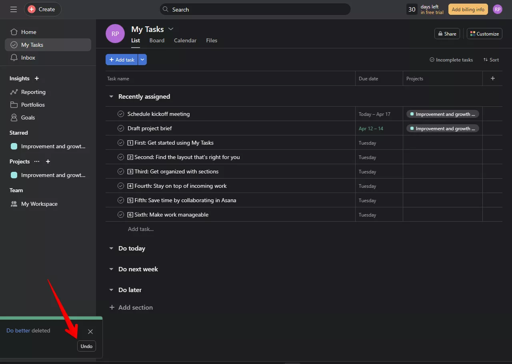Click the plus icon next to Insights
Viewport: 512px width, 364px height.
click(37, 78)
